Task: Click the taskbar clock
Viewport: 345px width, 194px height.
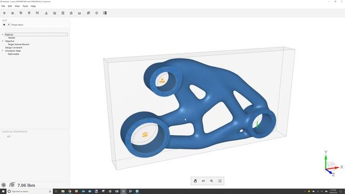Action: (333, 191)
